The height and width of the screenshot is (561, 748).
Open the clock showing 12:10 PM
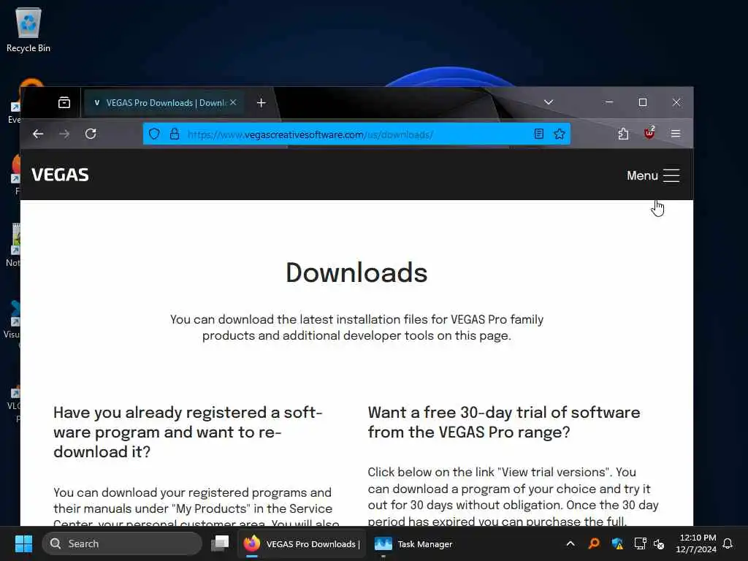coord(696,543)
